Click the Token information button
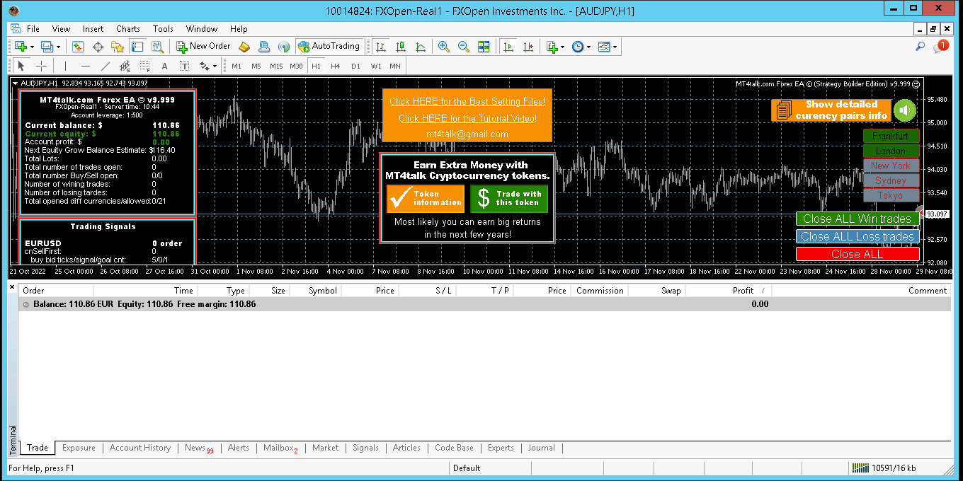The height and width of the screenshot is (481, 963). pyautogui.click(x=426, y=199)
